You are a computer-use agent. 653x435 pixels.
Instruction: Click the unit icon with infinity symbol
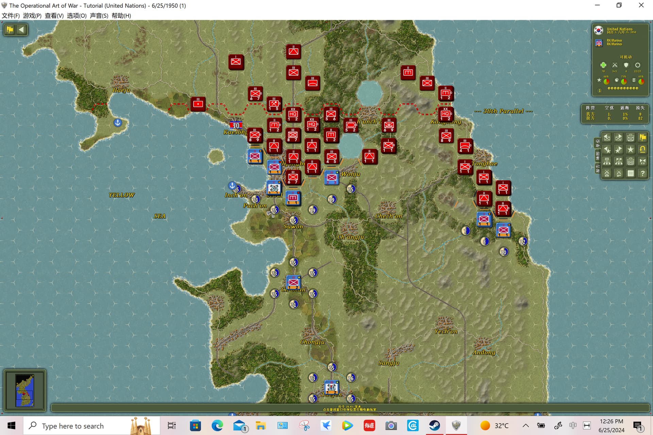(631, 161)
